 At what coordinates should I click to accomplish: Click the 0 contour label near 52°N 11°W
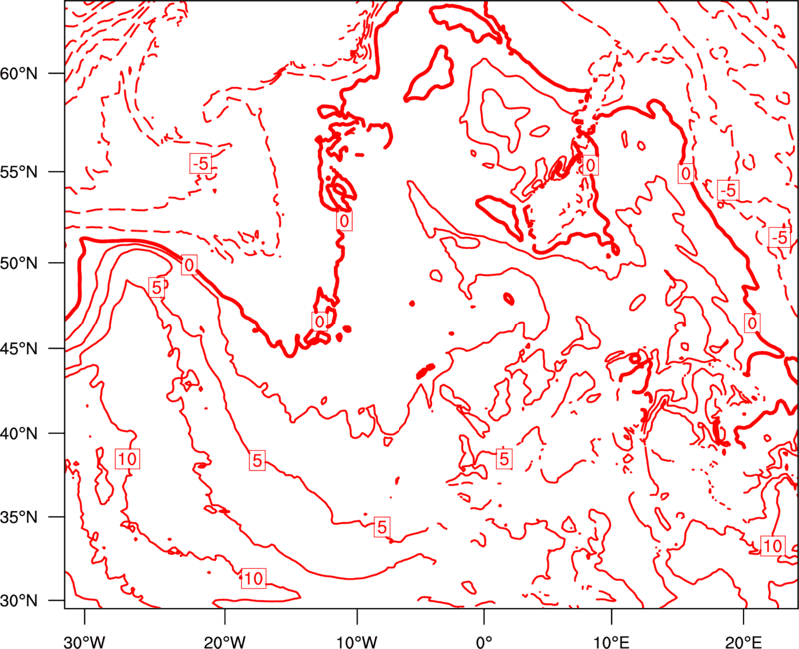(345, 221)
